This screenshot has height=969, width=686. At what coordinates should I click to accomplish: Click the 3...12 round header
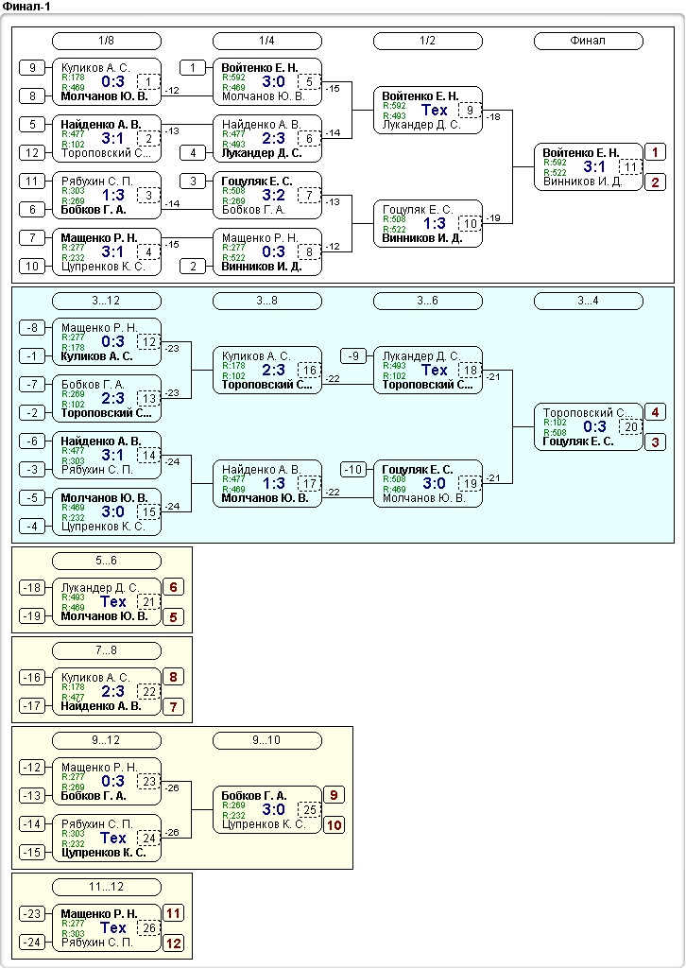[x=106, y=301]
